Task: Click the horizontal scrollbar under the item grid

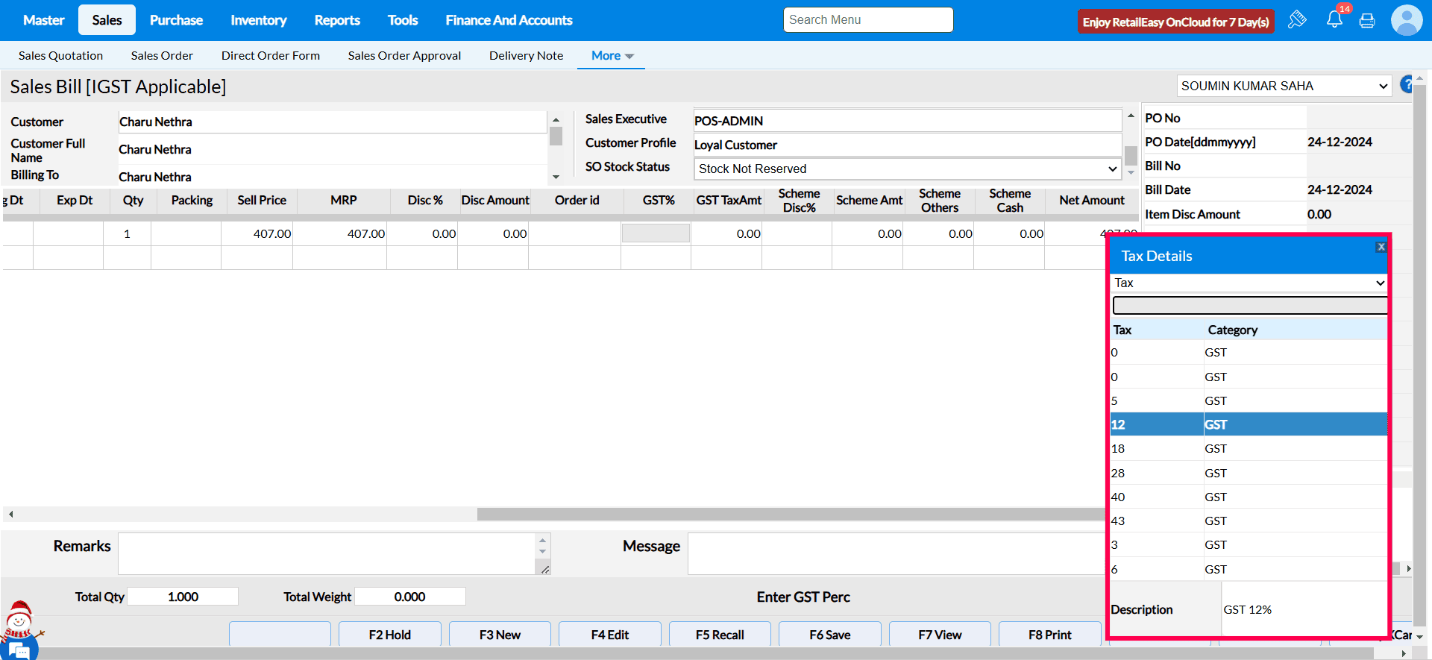Action: [x=791, y=514]
